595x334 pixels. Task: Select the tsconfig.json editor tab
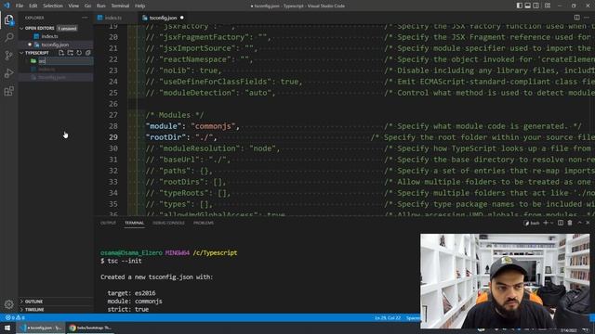pyautogui.click(x=163, y=18)
